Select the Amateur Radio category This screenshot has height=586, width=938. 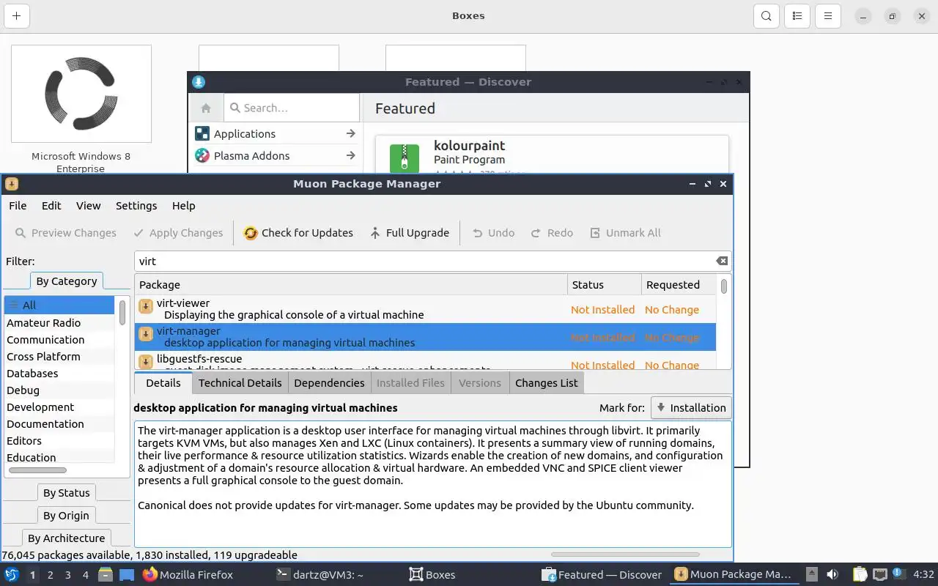pyautogui.click(x=59, y=323)
